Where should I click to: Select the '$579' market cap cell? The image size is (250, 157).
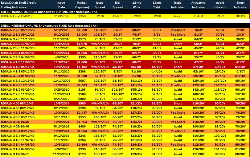[82, 39]
